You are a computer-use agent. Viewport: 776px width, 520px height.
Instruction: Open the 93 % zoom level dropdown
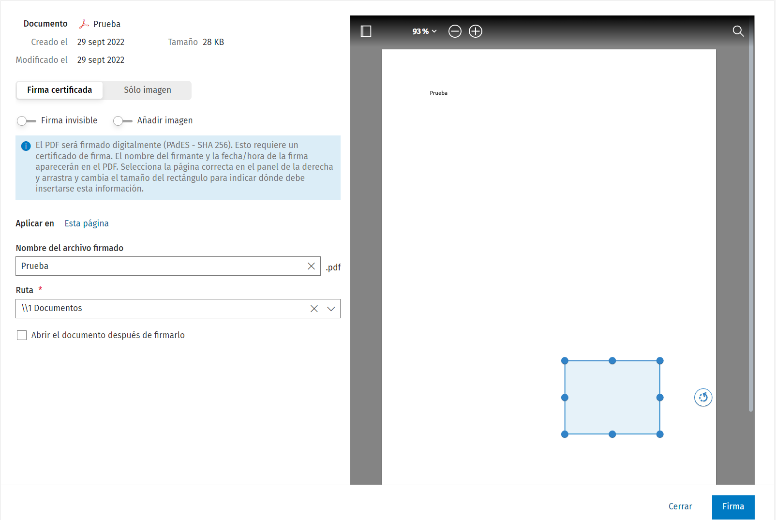point(424,31)
